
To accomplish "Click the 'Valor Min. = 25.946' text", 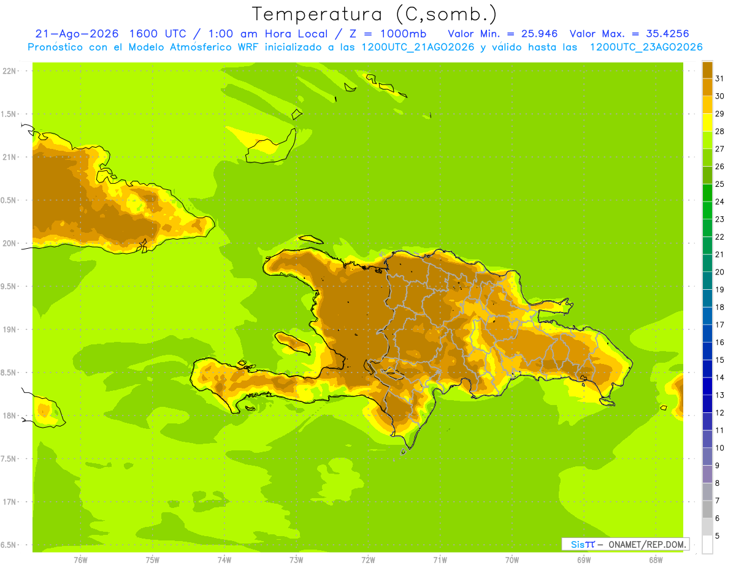I will (x=503, y=34).
